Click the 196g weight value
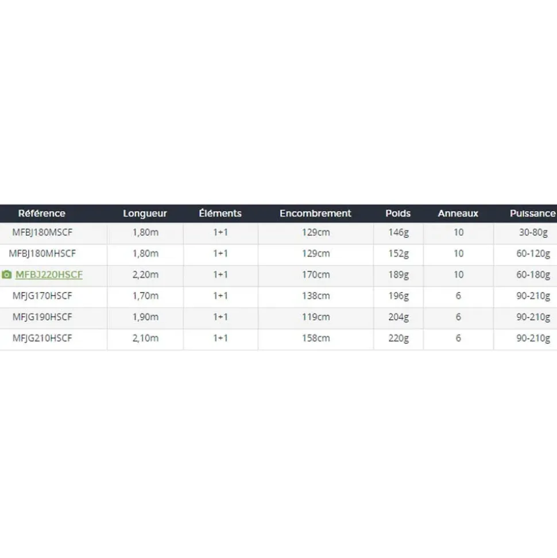The height and width of the screenshot is (558, 557). 399,296
